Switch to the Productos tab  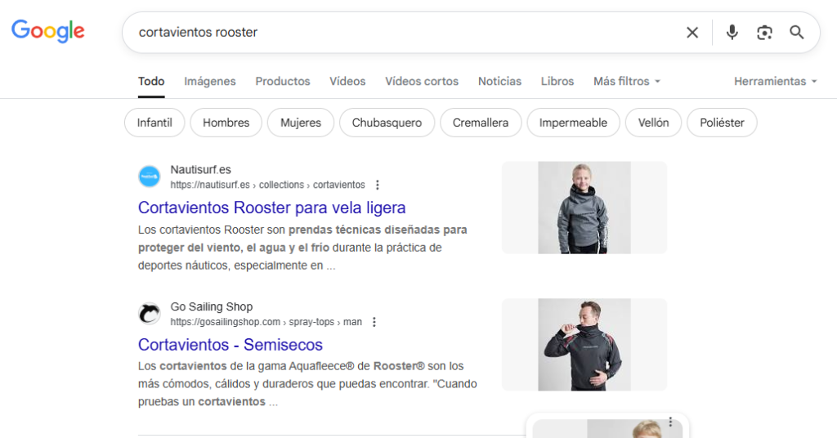[x=282, y=82]
